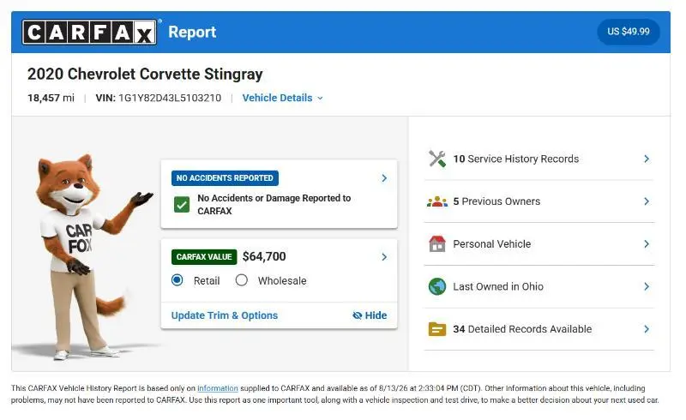The height and width of the screenshot is (420, 686).
Task: Click the NO ACCIDENTS REPORTED badge
Action: 225,178
